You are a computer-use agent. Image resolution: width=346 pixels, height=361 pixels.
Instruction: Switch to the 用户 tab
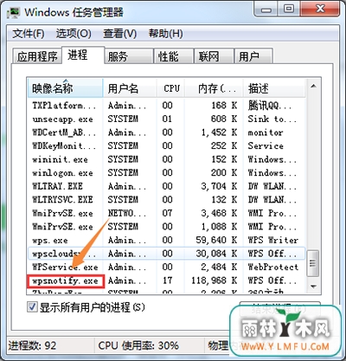click(253, 56)
